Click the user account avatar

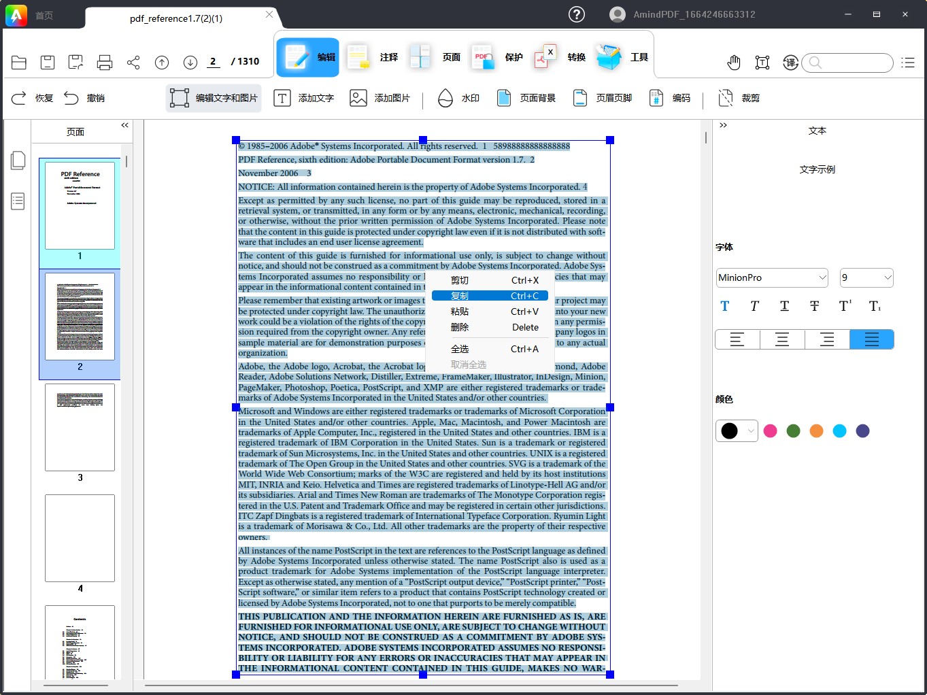click(x=618, y=14)
